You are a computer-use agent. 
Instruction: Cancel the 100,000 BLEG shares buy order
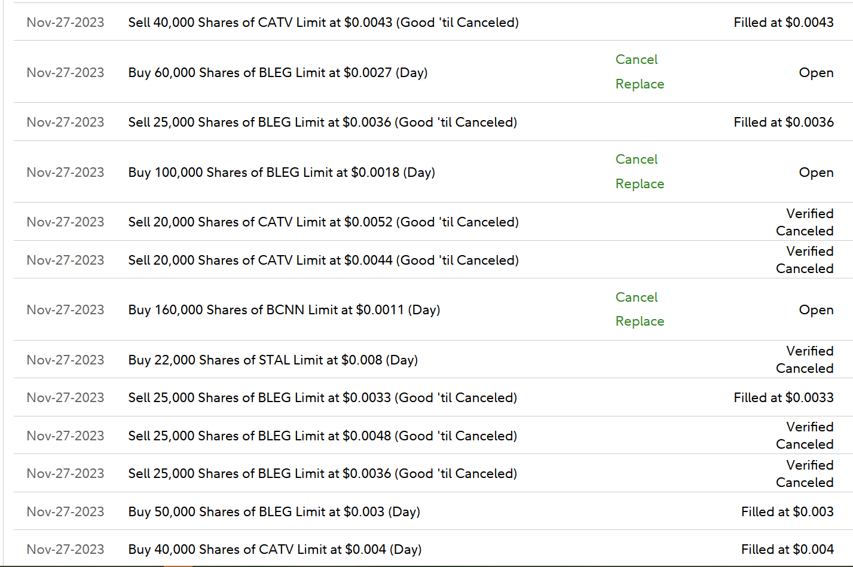(x=636, y=160)
